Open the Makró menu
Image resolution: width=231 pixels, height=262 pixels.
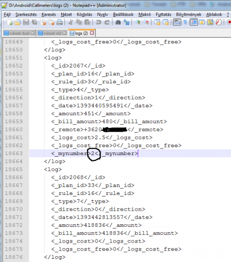coord(145,15)
